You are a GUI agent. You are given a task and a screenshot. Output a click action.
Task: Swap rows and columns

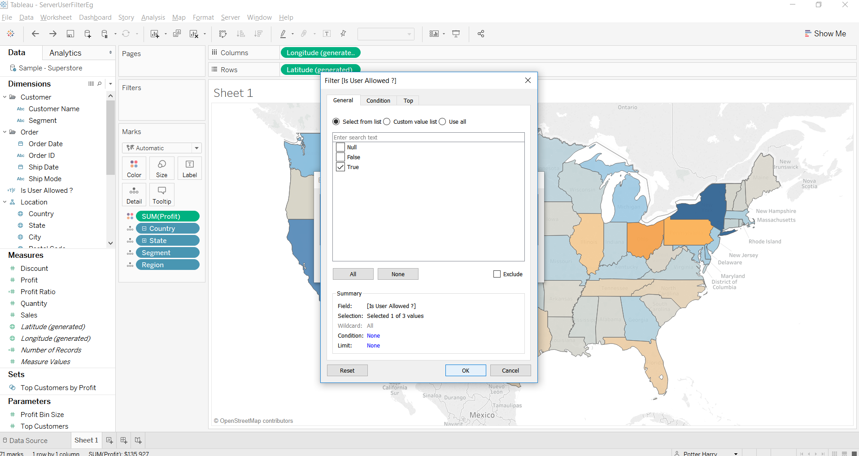(x=223, y=34)
